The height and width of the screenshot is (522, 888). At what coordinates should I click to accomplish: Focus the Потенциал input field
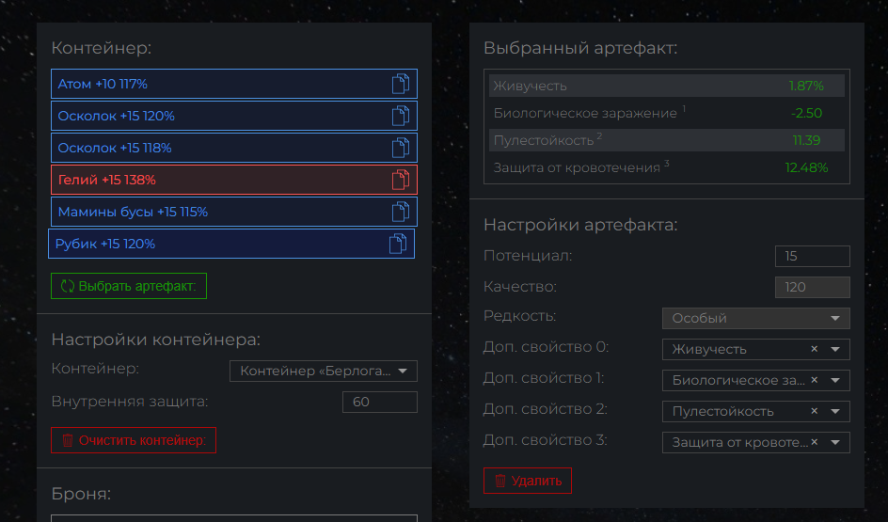812,256
